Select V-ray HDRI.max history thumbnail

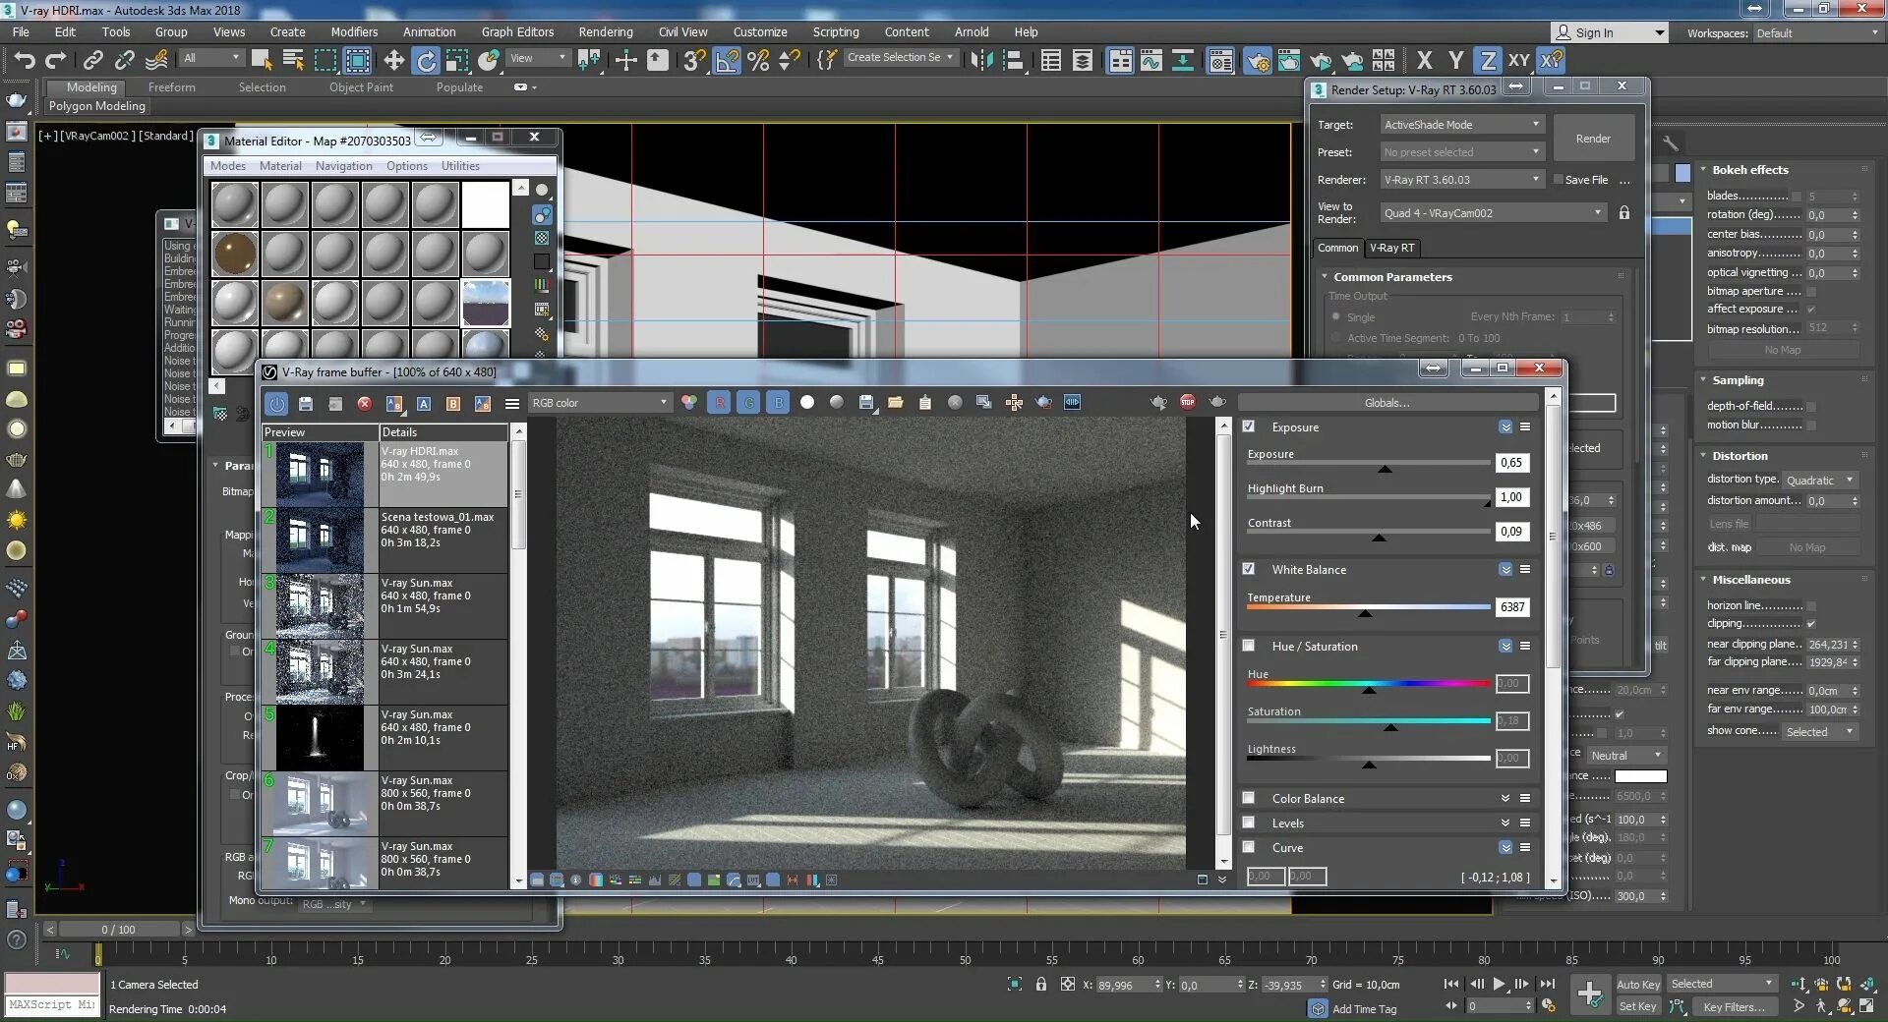(x=321, y=475)
